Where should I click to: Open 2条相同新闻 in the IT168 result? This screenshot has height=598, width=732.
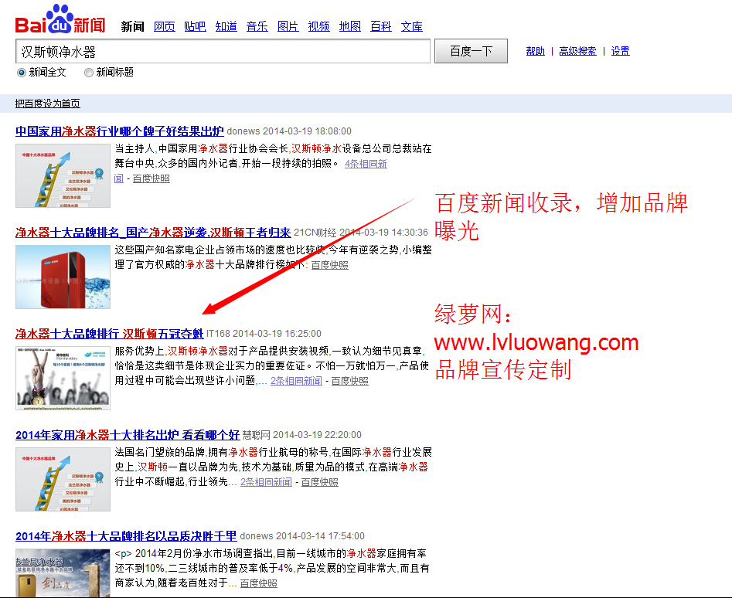(297, 381)
